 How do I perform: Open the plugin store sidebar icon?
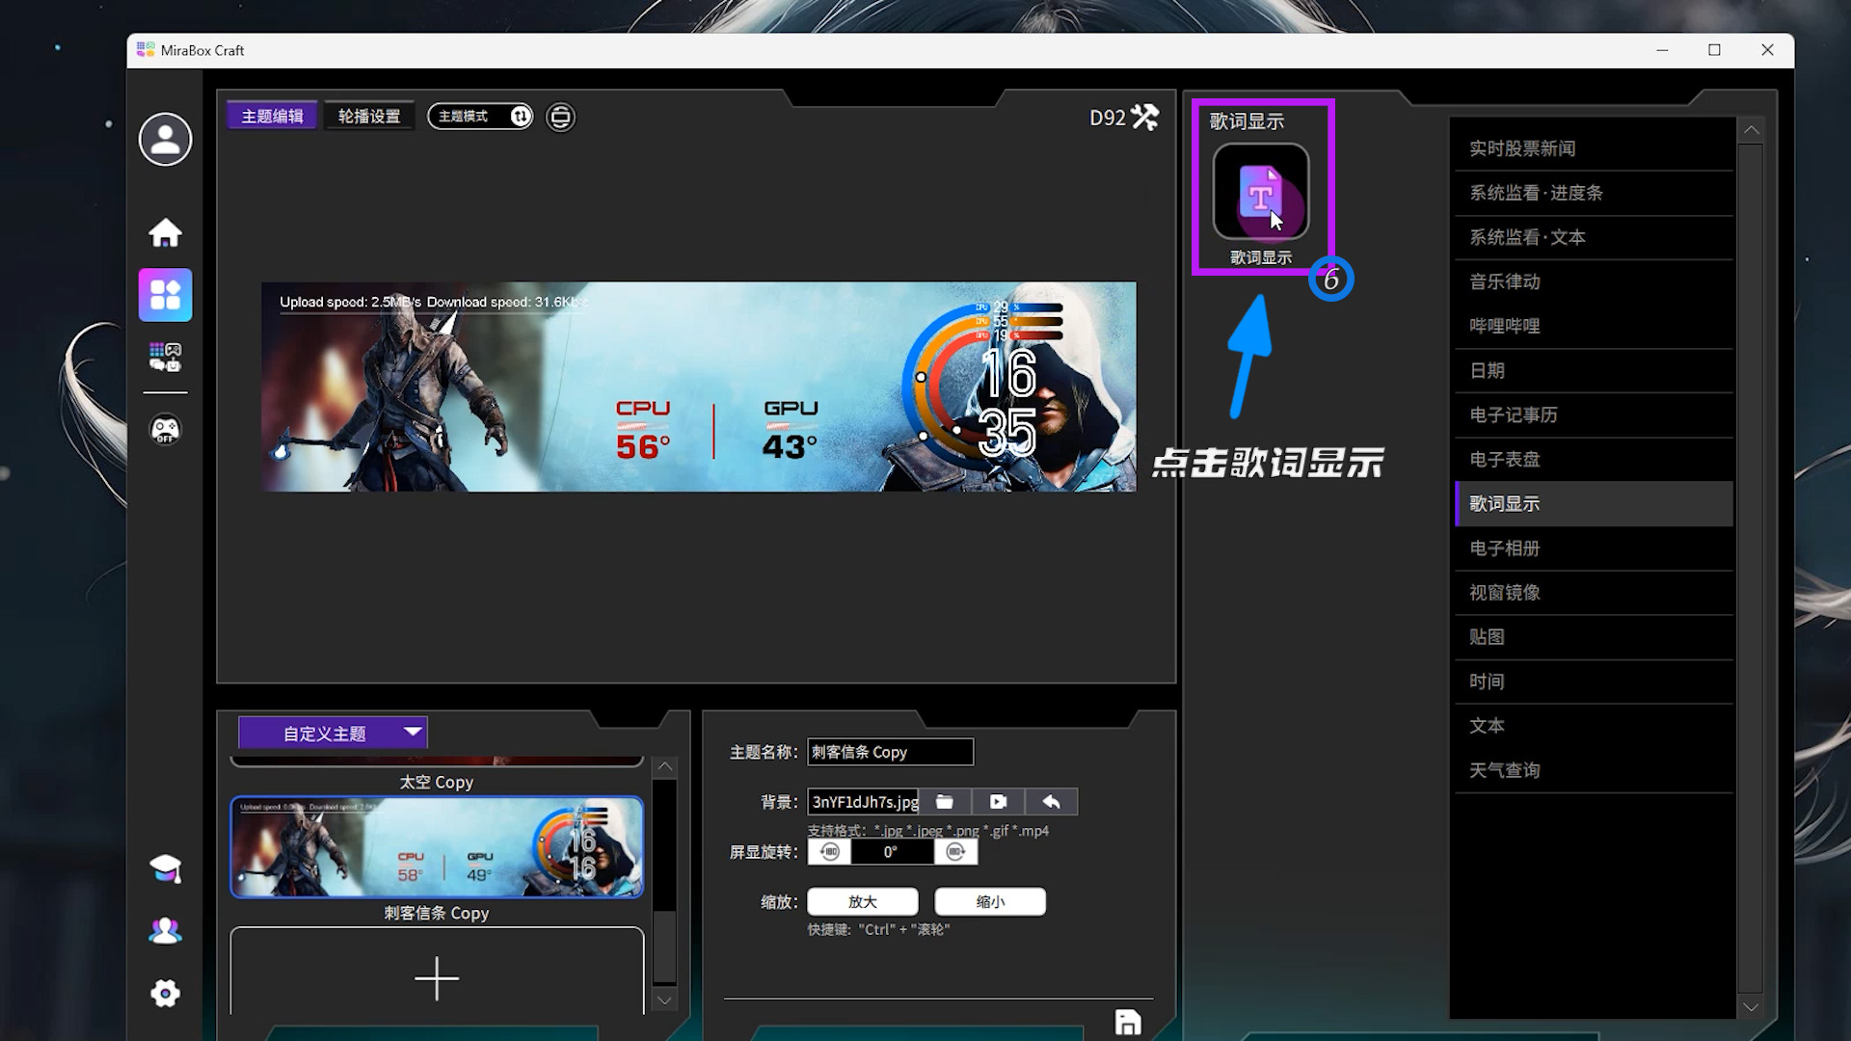(x=165, y=357)
